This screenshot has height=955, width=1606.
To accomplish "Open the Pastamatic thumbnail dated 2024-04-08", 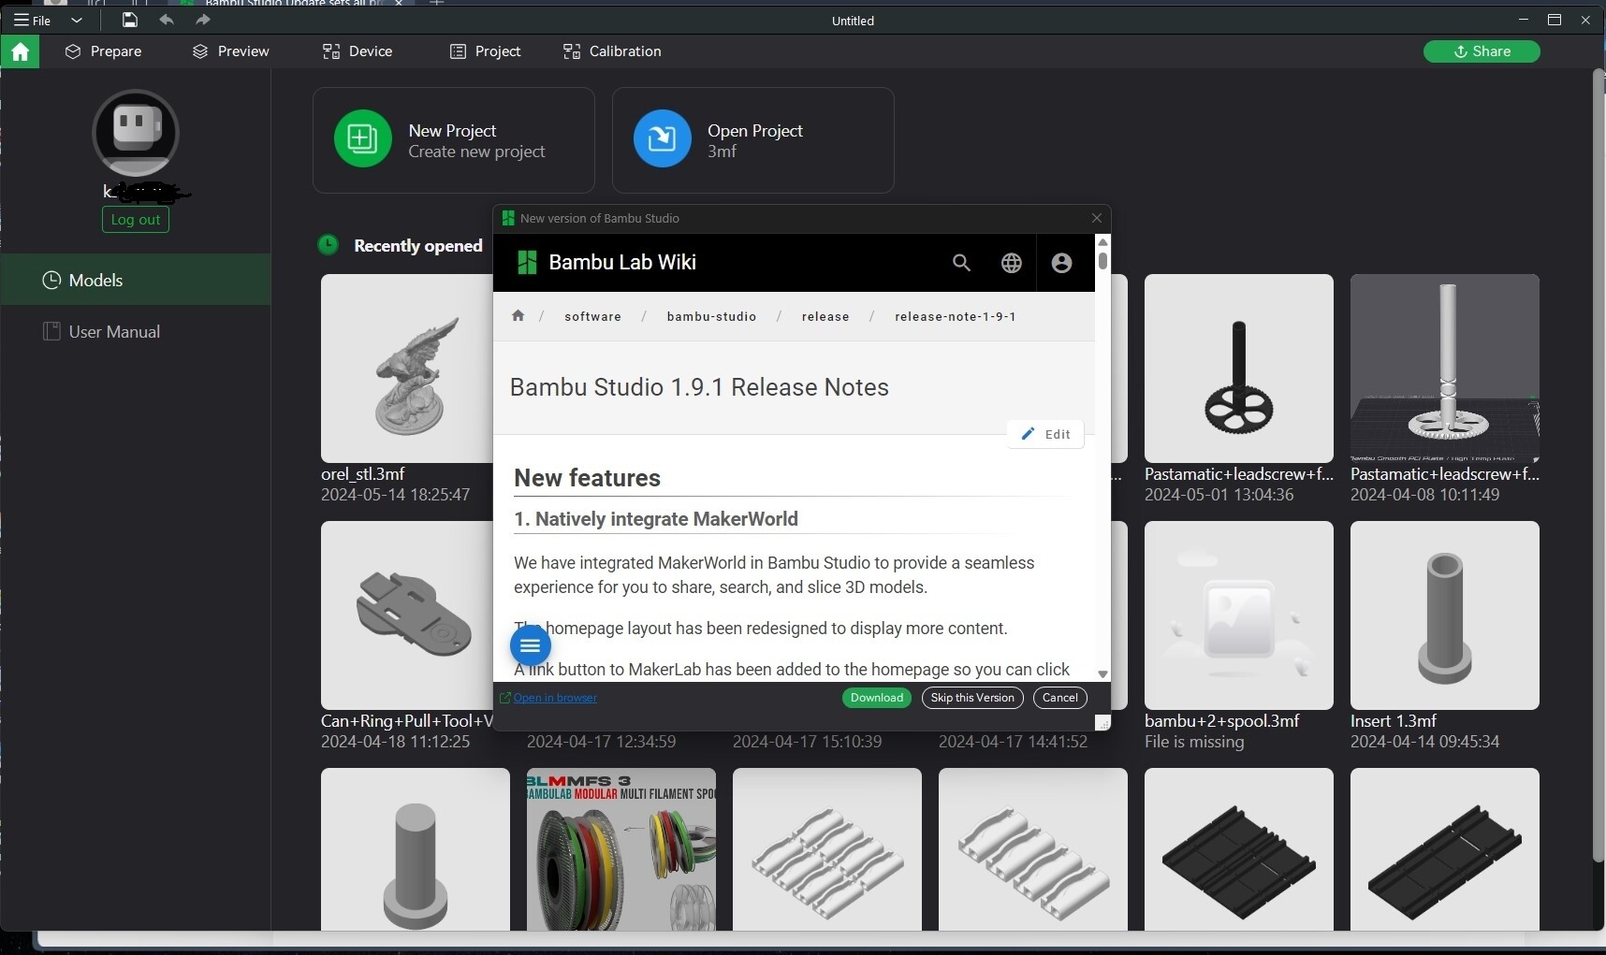I will click(x=1445, y=369).
